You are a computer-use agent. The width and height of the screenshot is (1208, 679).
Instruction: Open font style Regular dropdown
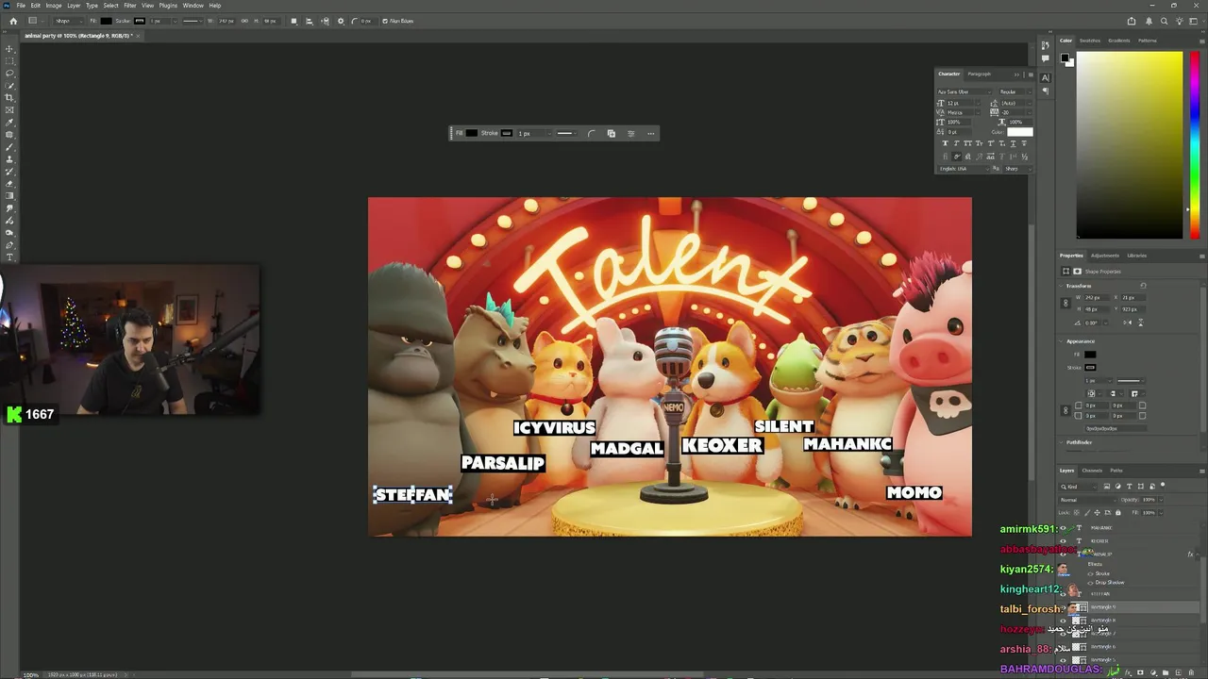(1015, 91)
